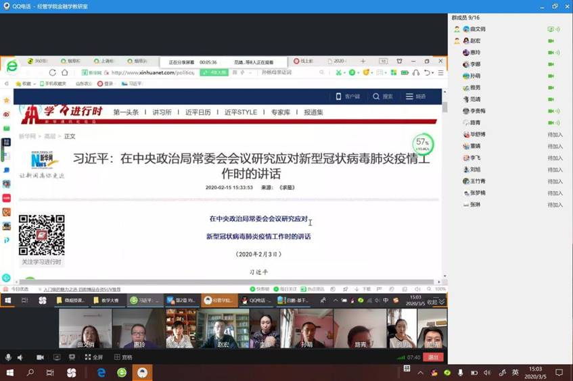
Task: Open the 搜索 search icon on Xinhua header
Action: click(383, 97)
